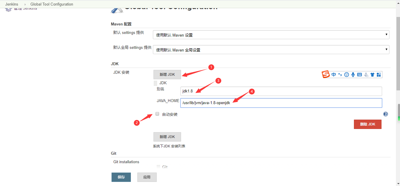Screen dimensions: 400x186
Task: Open the emoji smiley panel in IME toolbar
Action: pos(347,75)
